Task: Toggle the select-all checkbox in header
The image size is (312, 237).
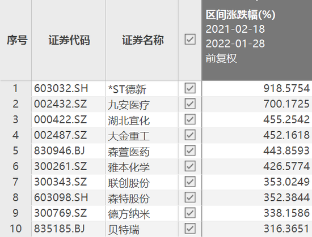Action: 190,39
